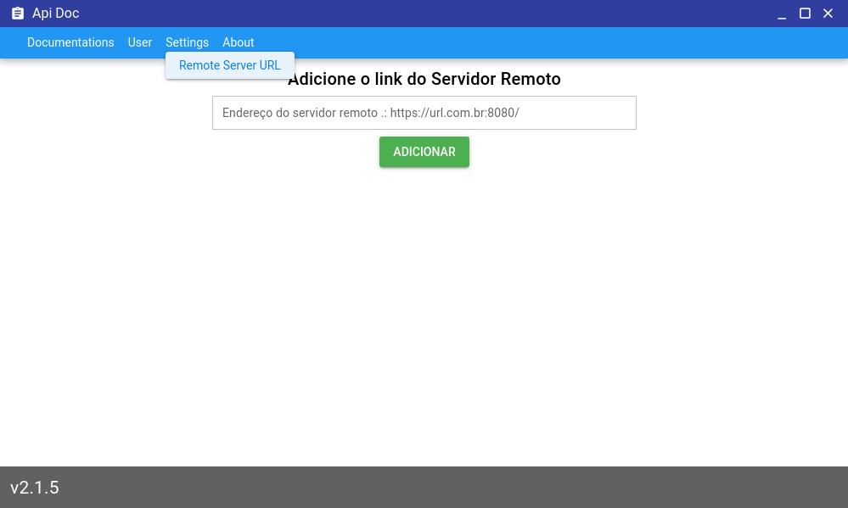The image size is (848, 508).
Task: Open the About menu
Action: 238,42
